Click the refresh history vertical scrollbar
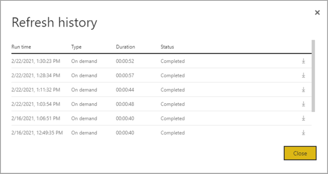The width and height of the screenshot is (328, 174). (314, 76)
